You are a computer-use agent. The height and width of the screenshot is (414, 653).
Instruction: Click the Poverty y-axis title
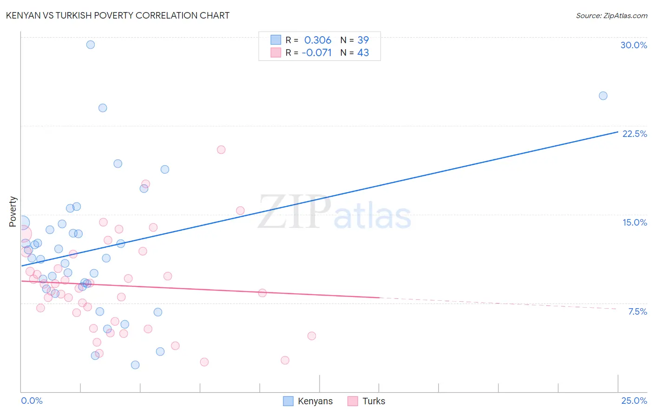[x=13, y=212]
